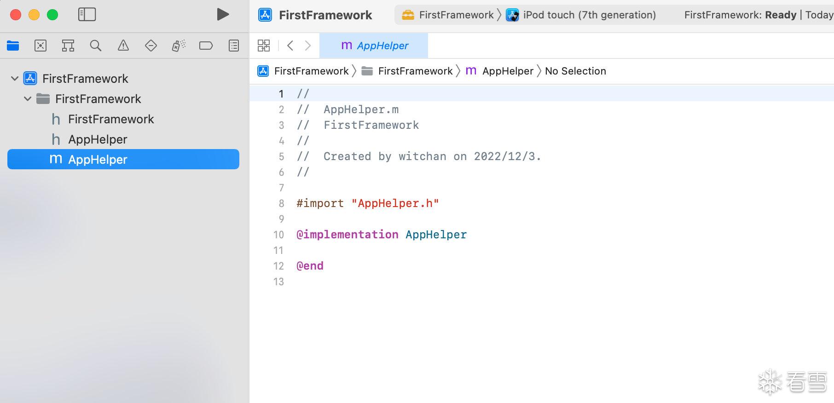Open the Source Control navigator
The image size is (834, 403).
click(x=41, y=46)
